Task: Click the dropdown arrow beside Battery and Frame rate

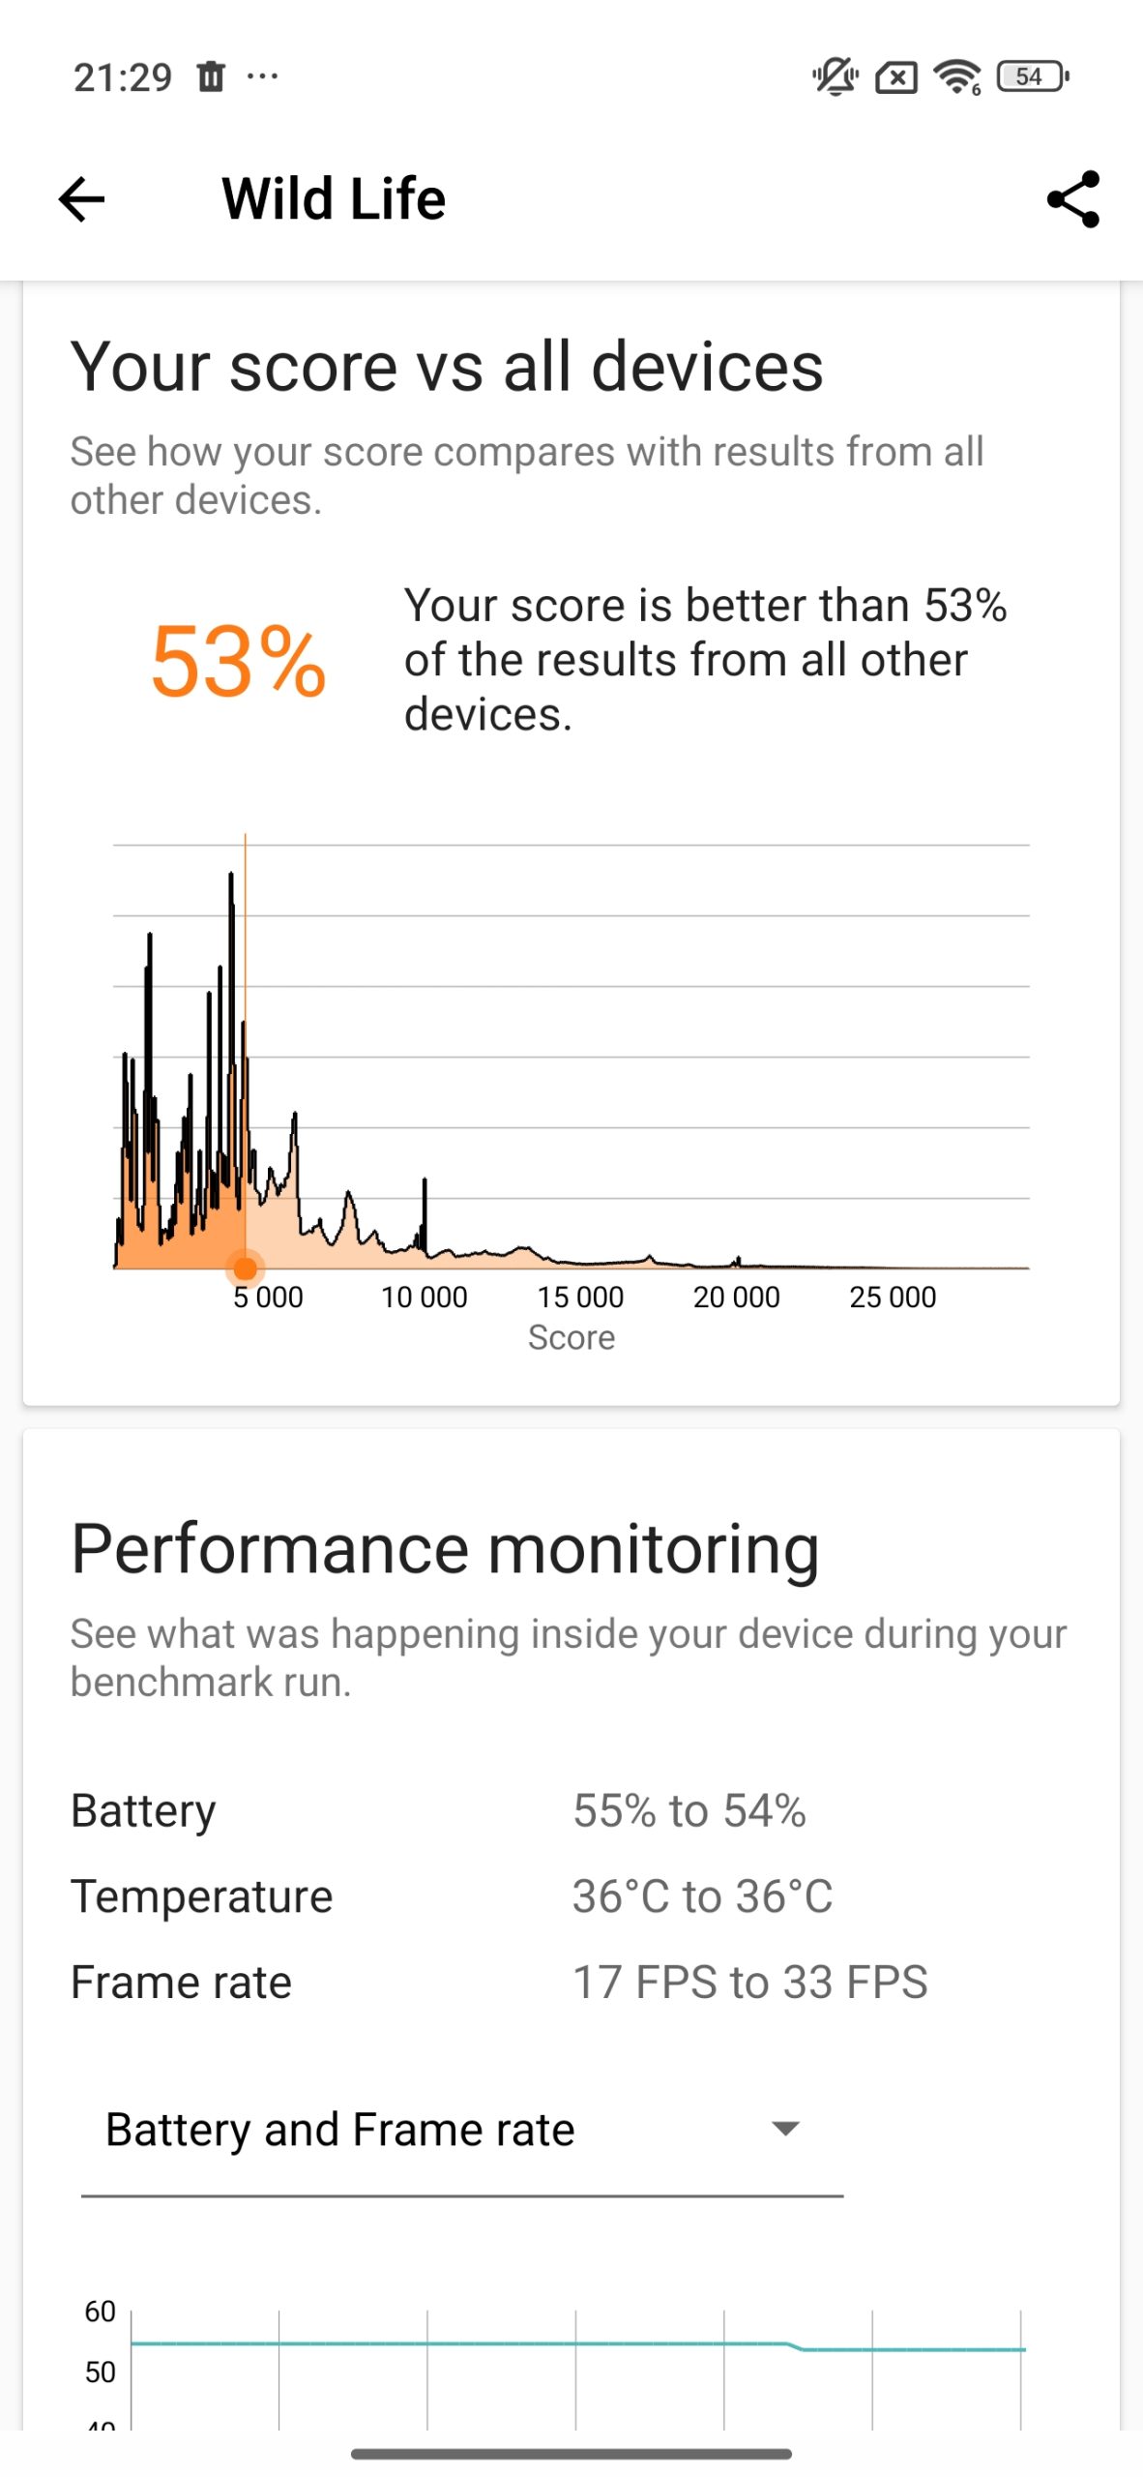Action: (785, 2129)
